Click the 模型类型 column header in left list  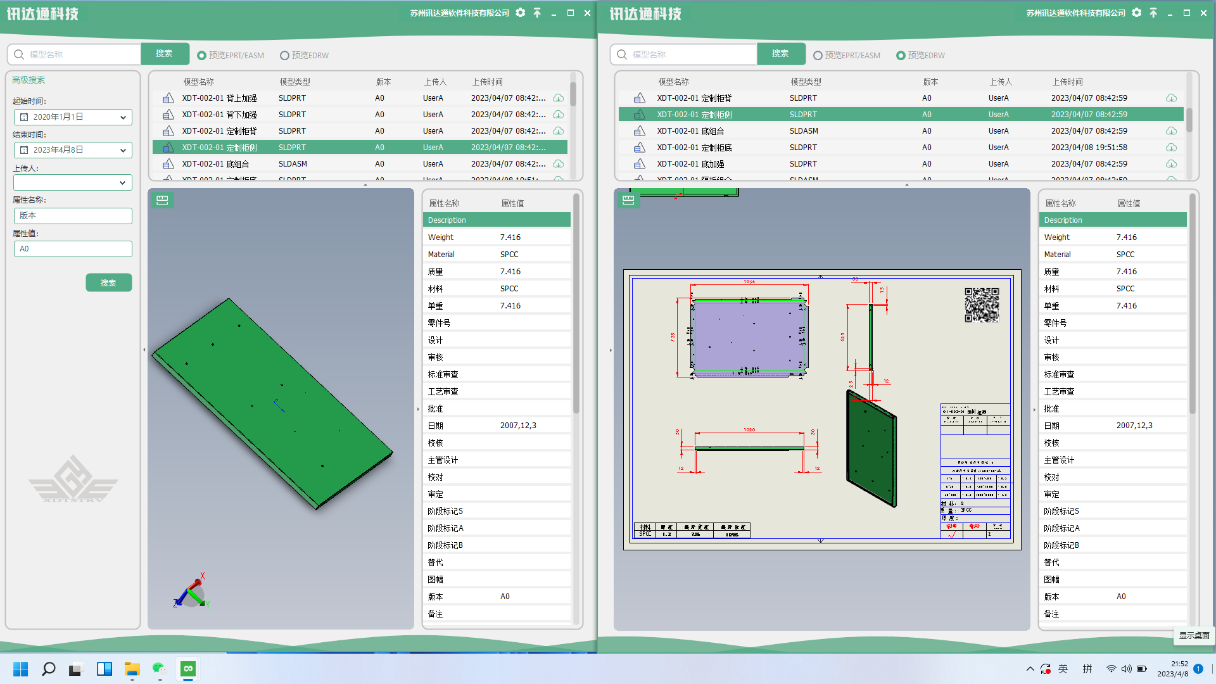[294, 82]
